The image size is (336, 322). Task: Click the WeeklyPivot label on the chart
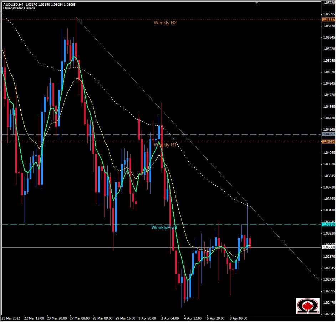(x=164, y=227)
